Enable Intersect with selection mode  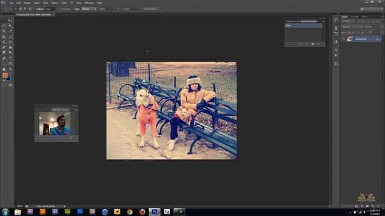[x=30, y=9]
